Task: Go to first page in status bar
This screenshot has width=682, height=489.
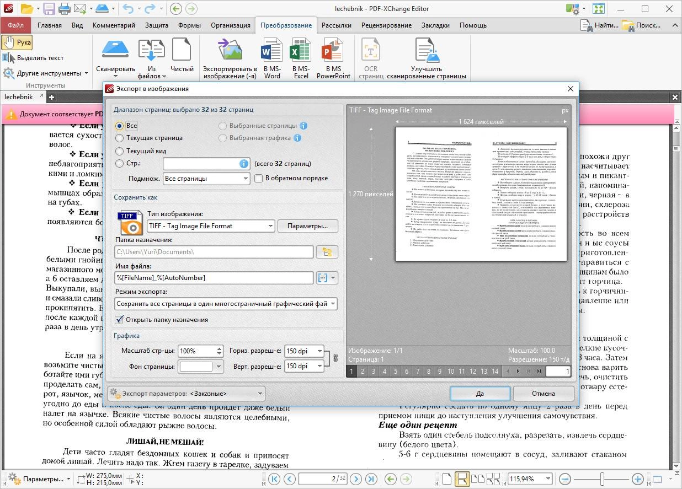Action: tap(274, 479)
